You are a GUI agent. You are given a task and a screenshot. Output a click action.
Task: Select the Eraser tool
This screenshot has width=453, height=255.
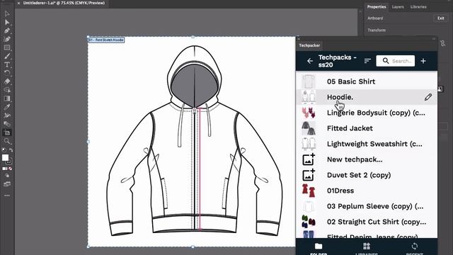tap(7, 81)
